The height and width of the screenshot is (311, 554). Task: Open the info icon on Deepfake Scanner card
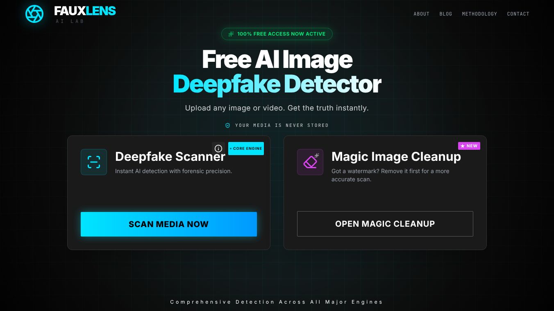(x=218, y=149)
